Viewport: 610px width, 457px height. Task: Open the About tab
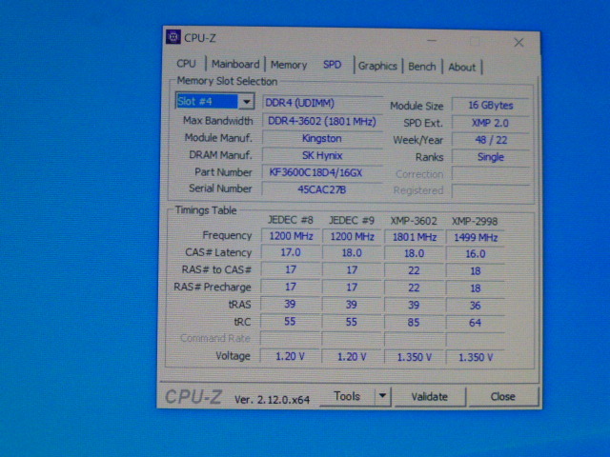[461, 68]
